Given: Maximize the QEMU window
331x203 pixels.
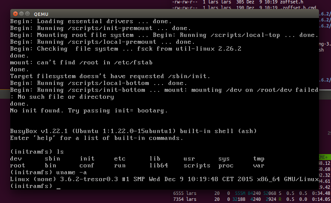Looking at the screenshot, I should pos(27,14).
